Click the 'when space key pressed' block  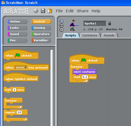coord(26,67)
